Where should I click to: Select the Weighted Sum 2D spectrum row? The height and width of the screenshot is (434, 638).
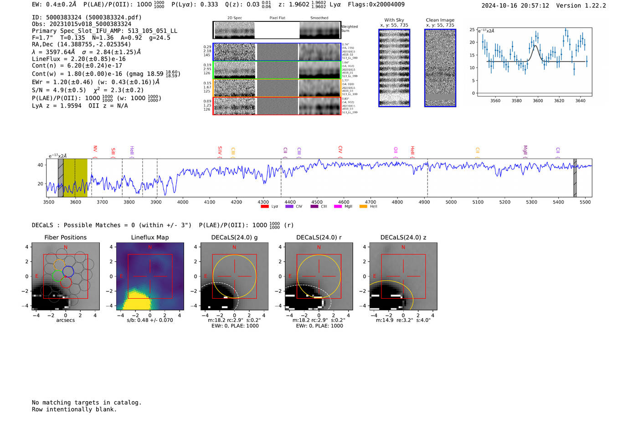point(277,31)
